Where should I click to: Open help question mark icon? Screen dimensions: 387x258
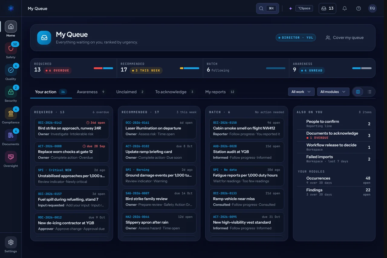(359, 8)
